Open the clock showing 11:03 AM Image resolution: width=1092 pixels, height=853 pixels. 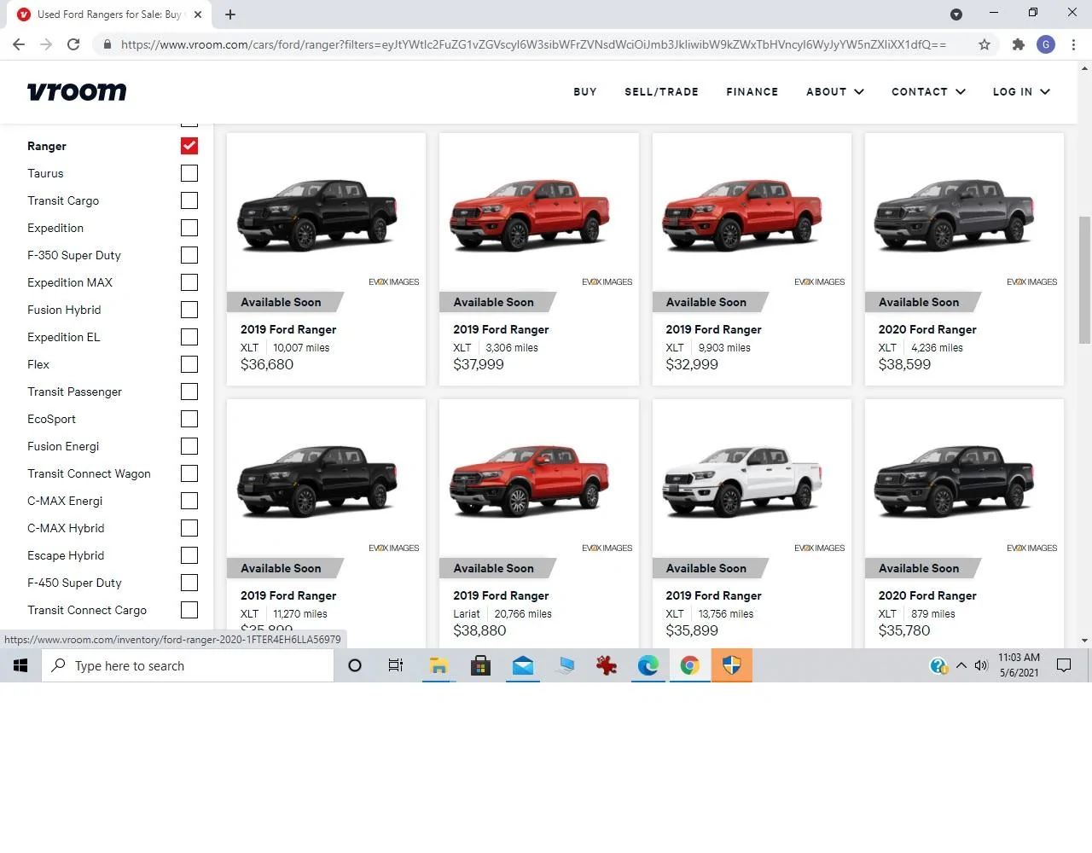click(x=1019, y=665)
